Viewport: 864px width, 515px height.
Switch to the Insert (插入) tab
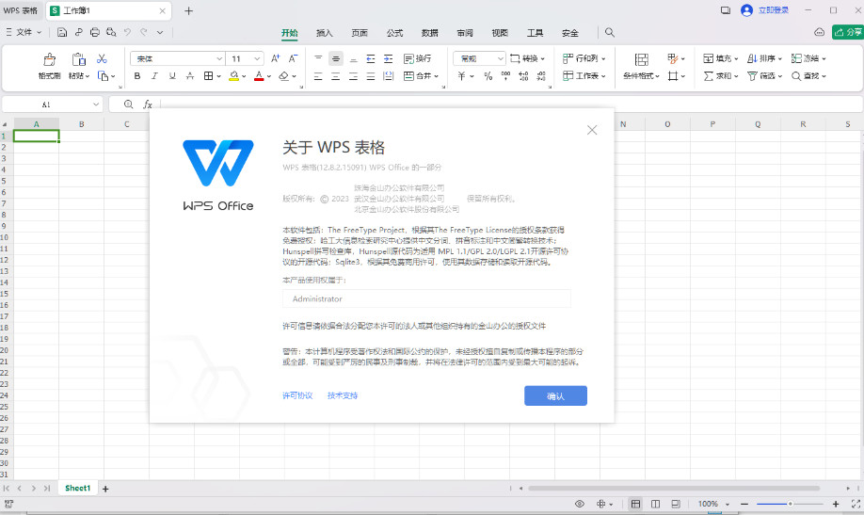[x=325, y=33]
